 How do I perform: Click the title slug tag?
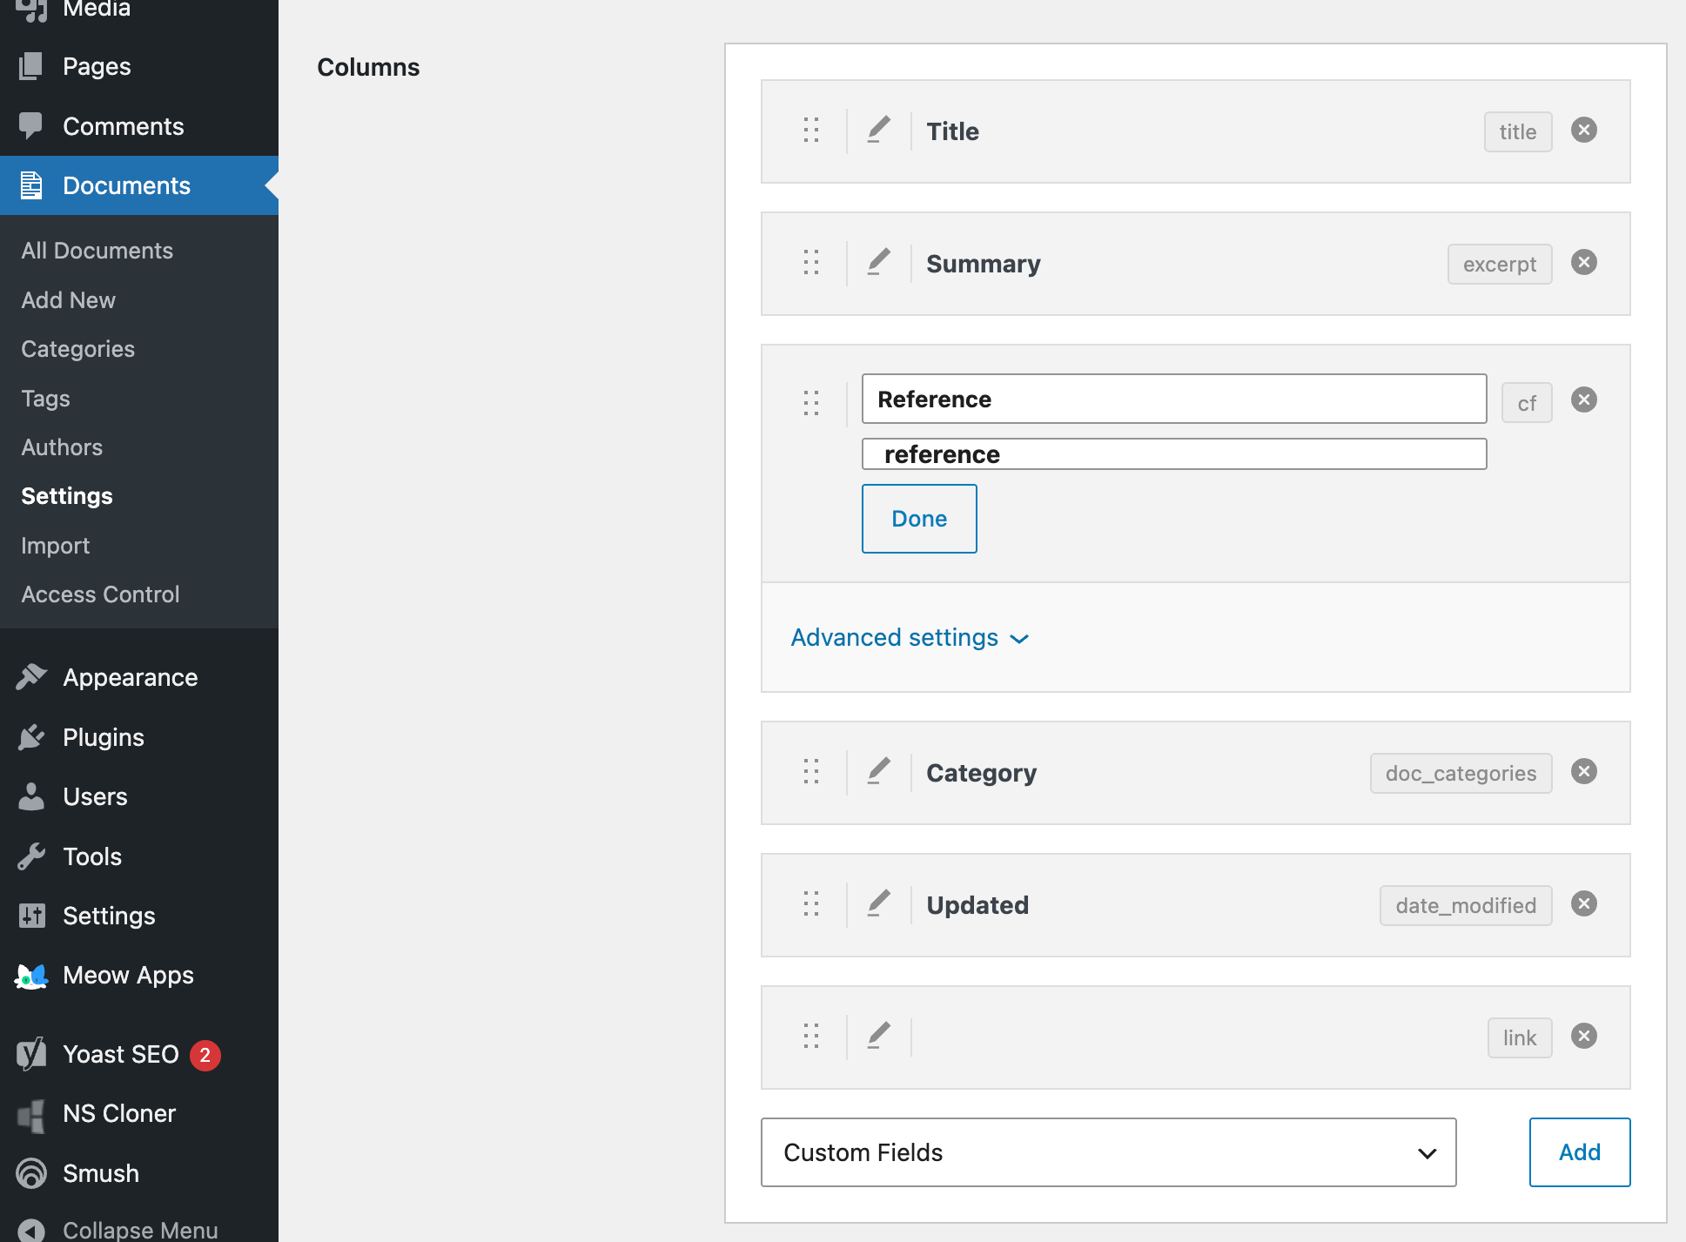[1517, 131]
